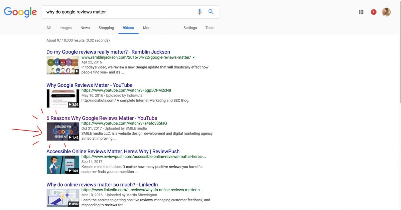Play the ReviewPush 1:01 video thumbnail
Image resolution: width=401 pixels, height=210 pixels.
63,165
